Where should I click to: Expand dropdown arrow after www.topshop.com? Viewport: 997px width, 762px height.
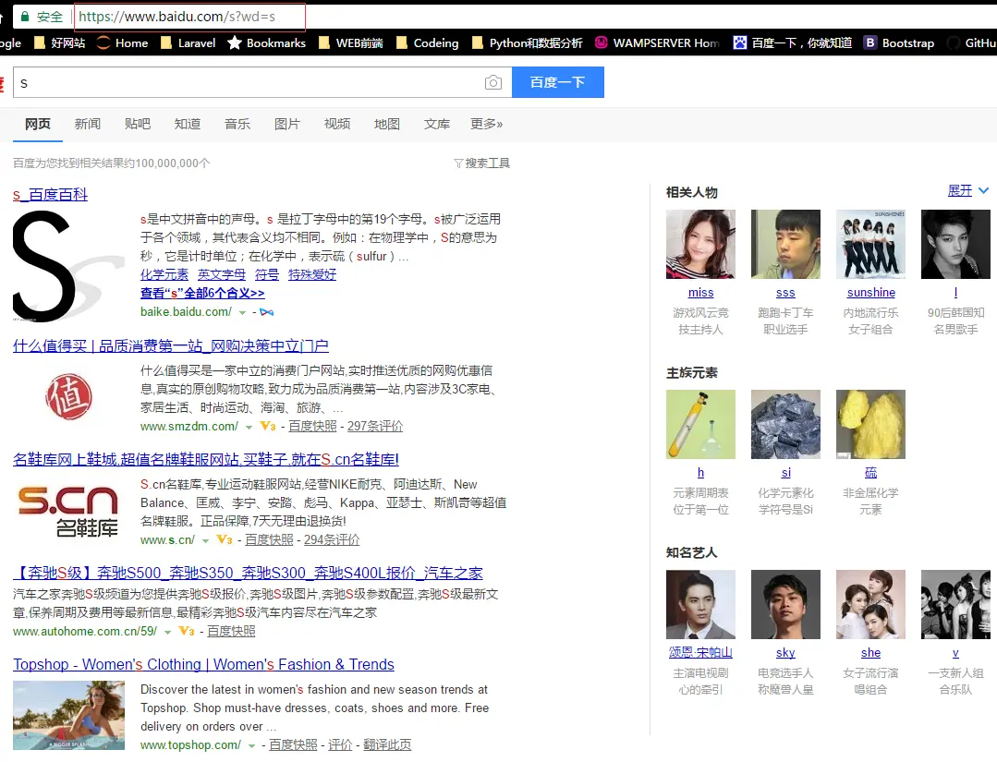tap(252, 745)
